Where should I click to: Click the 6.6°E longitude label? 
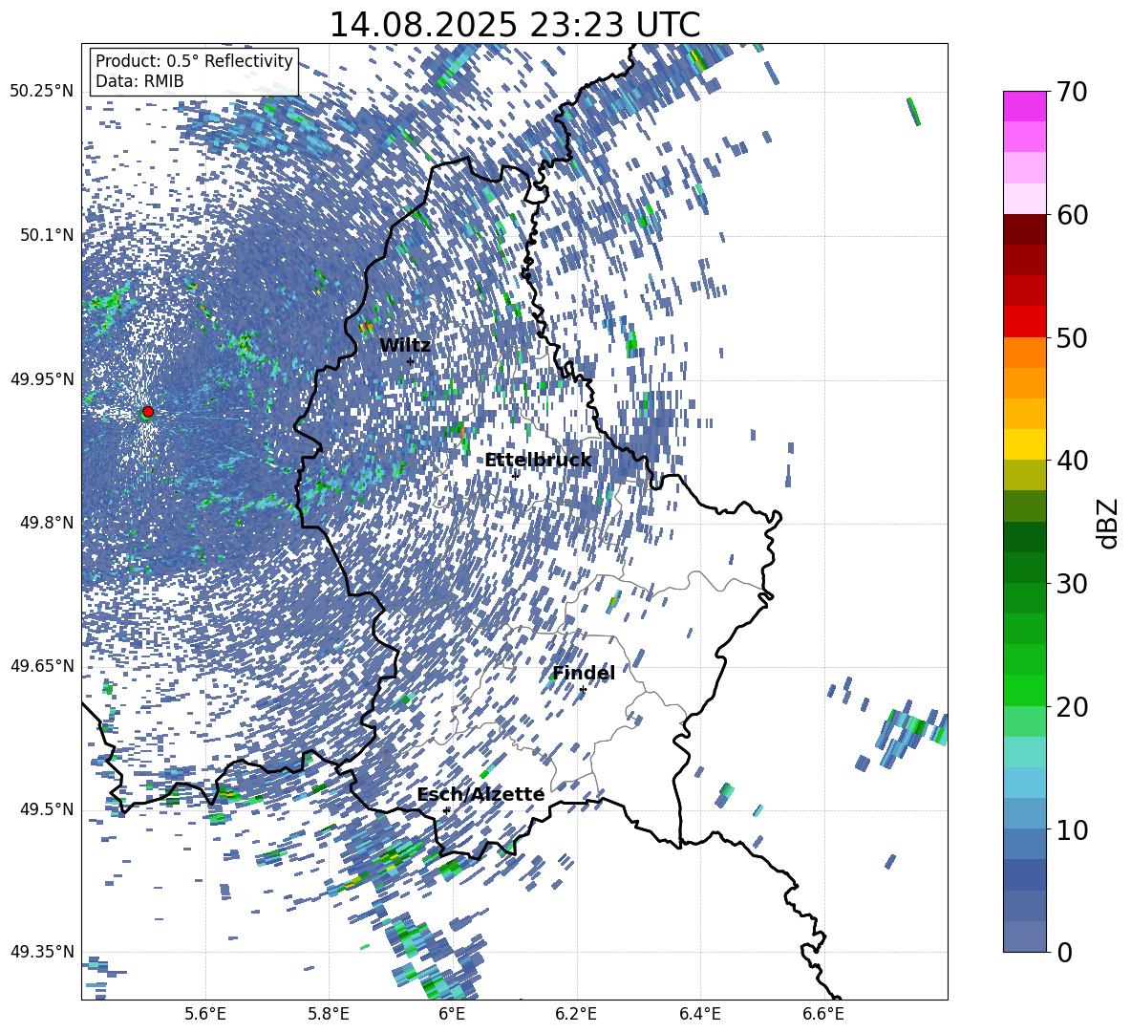pyautogui.click(x=823, y=1014)
